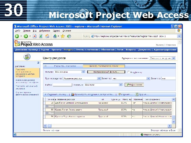The height and width of the screenshot is (143, 191).
Task: Collapse the second Юрьев group row
Action: pos(47,113)
